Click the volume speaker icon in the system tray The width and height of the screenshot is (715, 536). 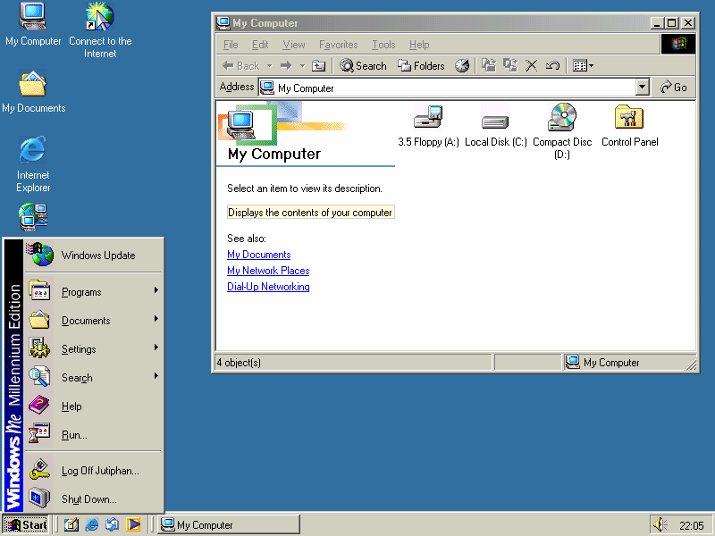click(660, 524)
